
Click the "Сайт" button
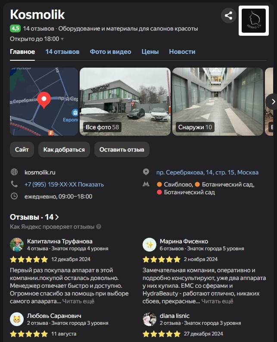22,149
